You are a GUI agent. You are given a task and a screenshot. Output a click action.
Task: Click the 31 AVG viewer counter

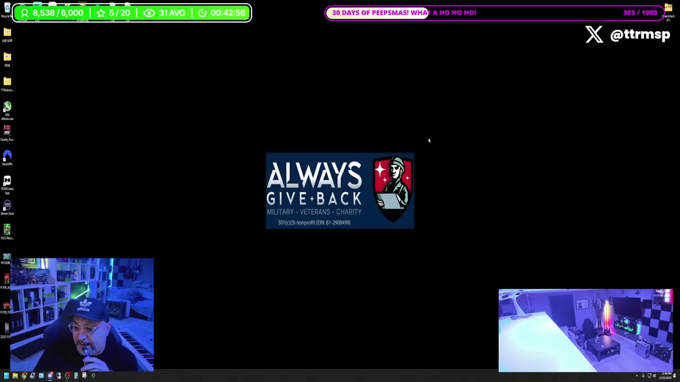pos(164,13)
